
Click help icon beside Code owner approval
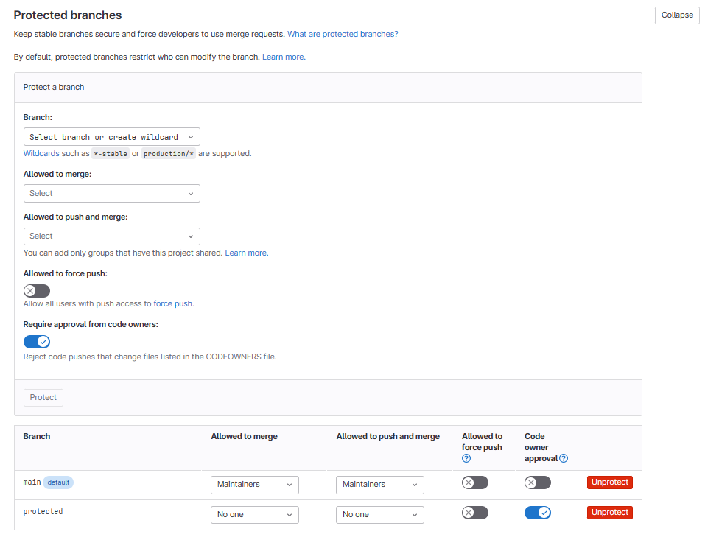(564, 458)
